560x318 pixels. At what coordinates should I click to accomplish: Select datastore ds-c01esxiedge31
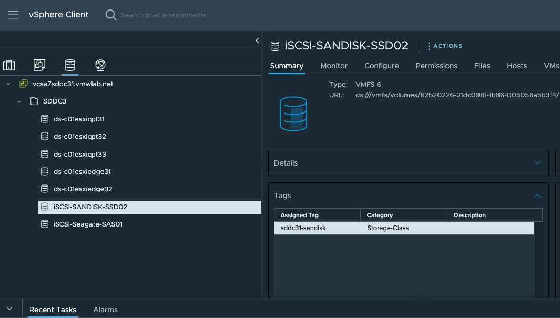pyautogui.click(x=82, y=172)
